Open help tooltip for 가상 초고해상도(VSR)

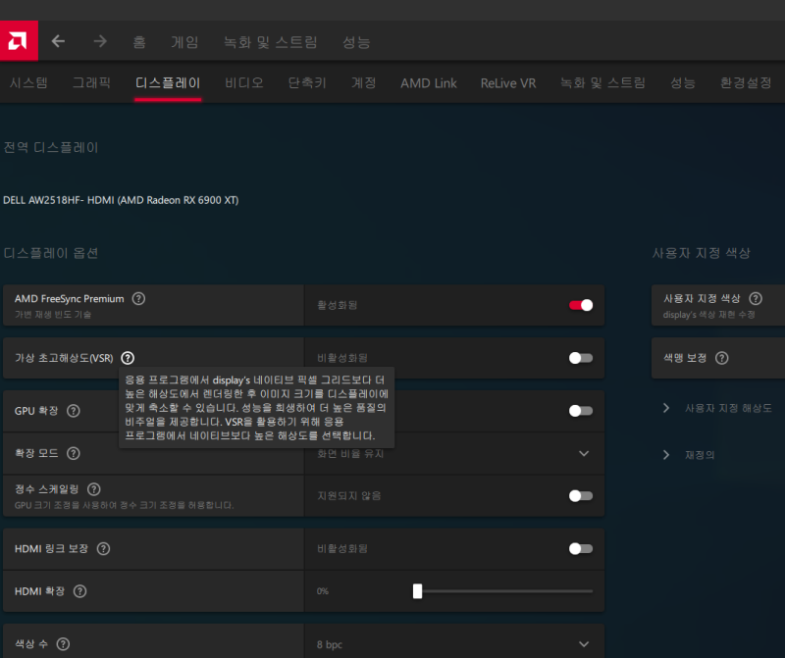point(127,358)
